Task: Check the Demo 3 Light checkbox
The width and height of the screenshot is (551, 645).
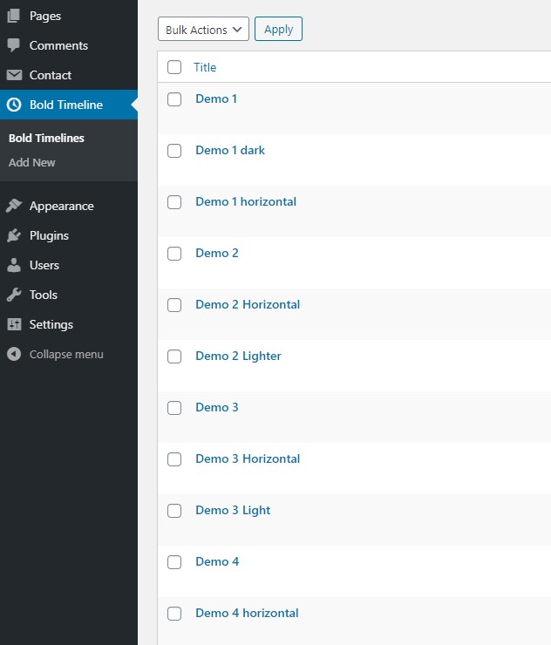Action: click(174, 511)
